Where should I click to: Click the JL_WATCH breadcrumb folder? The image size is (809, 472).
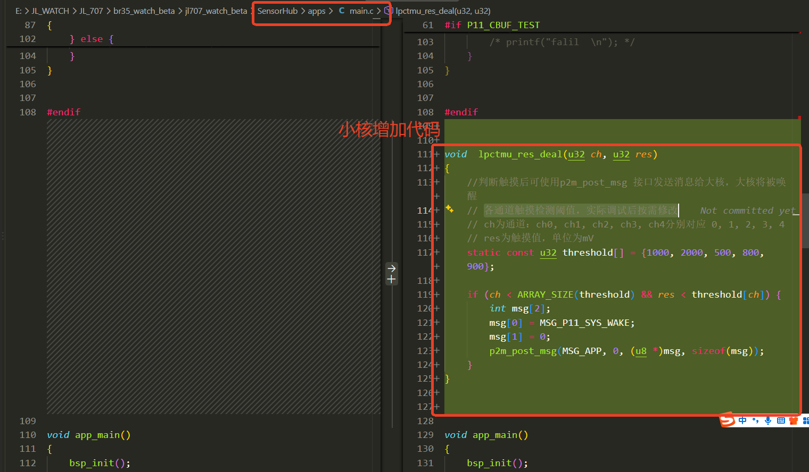[50, 11]
